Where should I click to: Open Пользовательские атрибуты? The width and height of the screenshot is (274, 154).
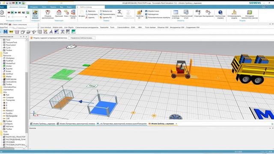158,18
